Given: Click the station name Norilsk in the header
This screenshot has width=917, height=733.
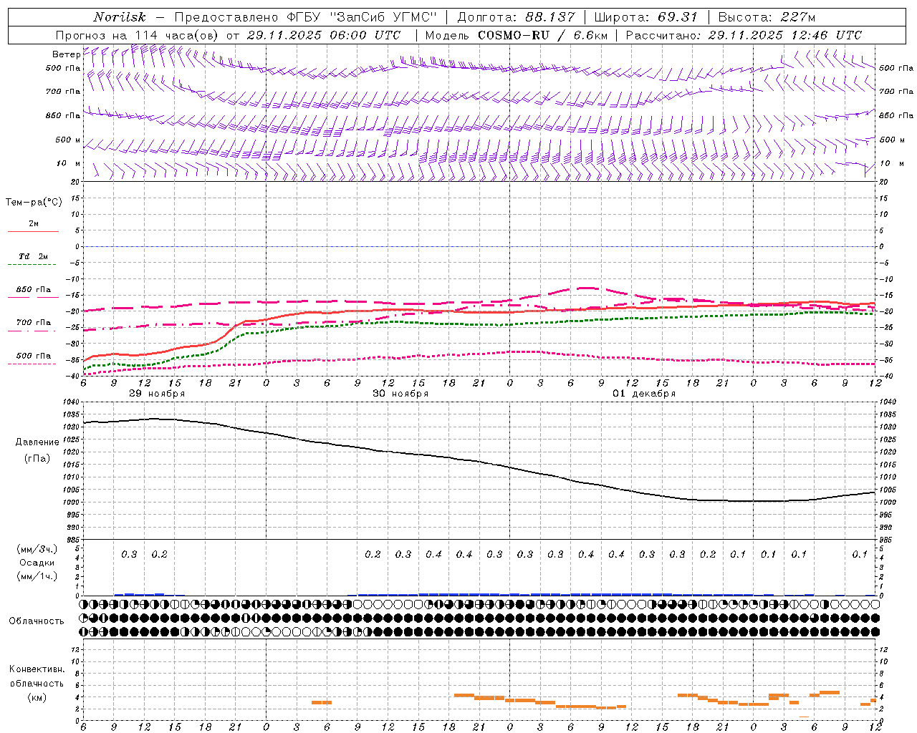Looking at the screenshot, I should [120, 17].
